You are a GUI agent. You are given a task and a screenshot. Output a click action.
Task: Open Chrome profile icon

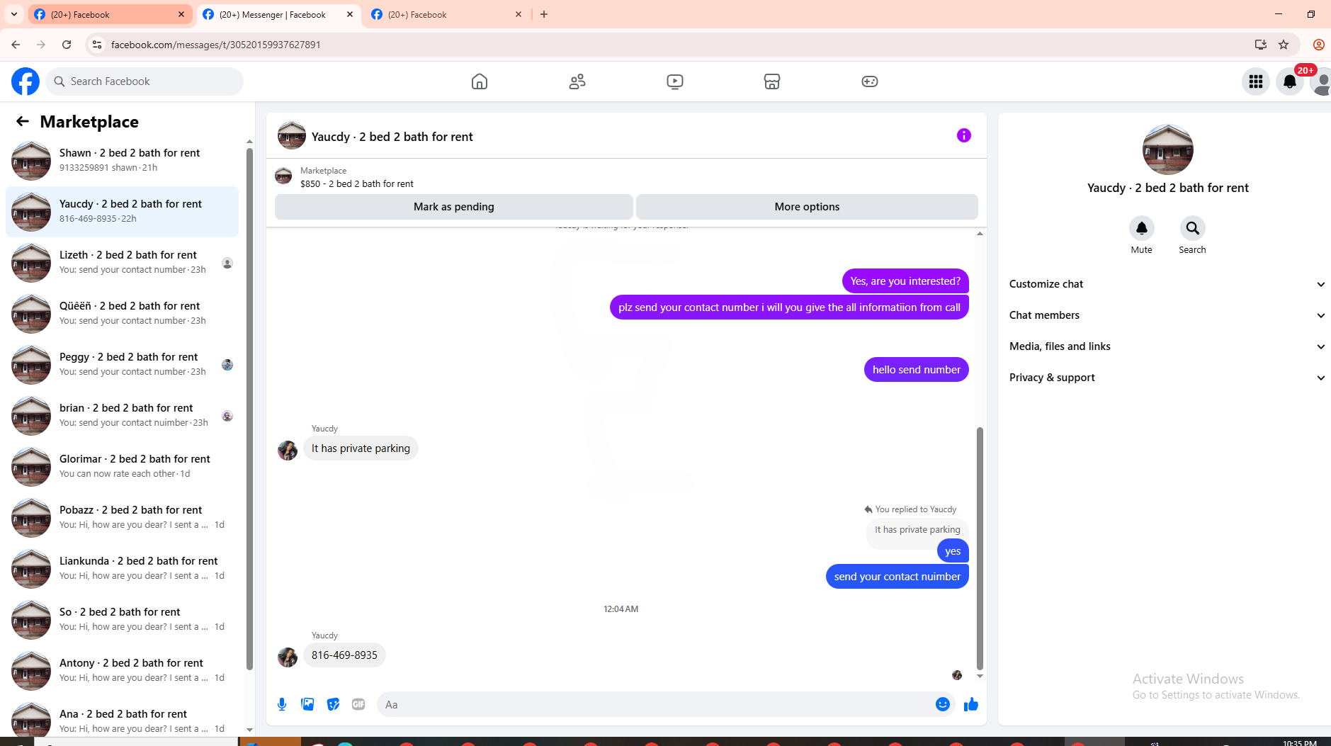pos(1318,45)
